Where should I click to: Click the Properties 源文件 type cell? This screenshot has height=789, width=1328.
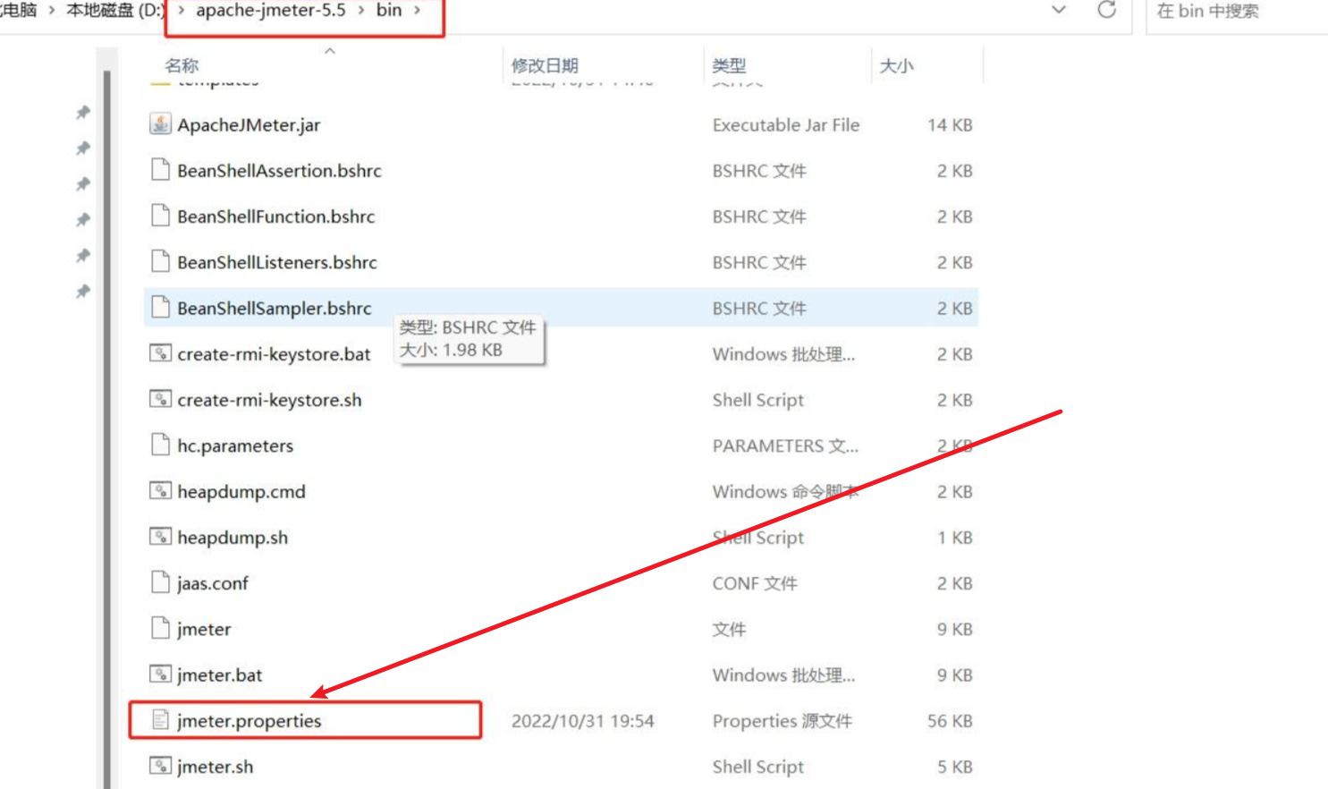[782, 721]
